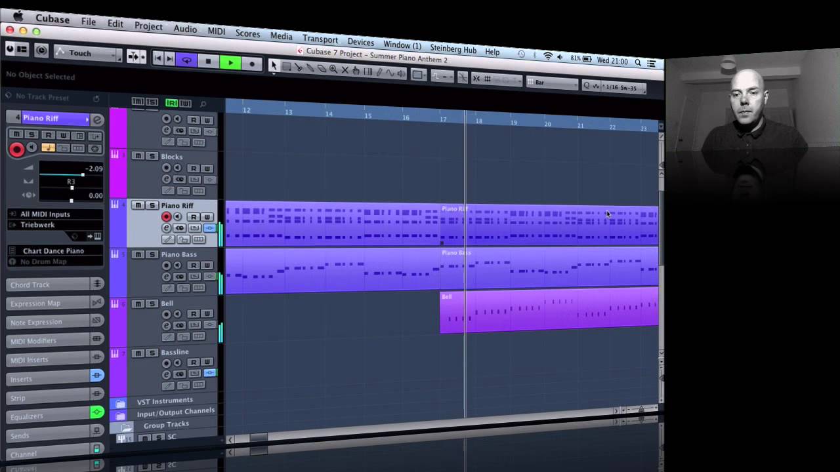Solo the Piano Bass track
Image resolution: width=840 pixels, height=472 pixels.
[152, 254]
